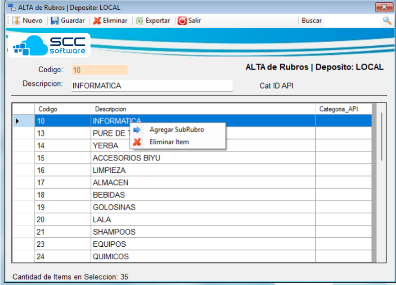The width and height of the screenshot is (396, 285).
Task: Close the ALTA de Rubros window
Action: coord(384,8)
